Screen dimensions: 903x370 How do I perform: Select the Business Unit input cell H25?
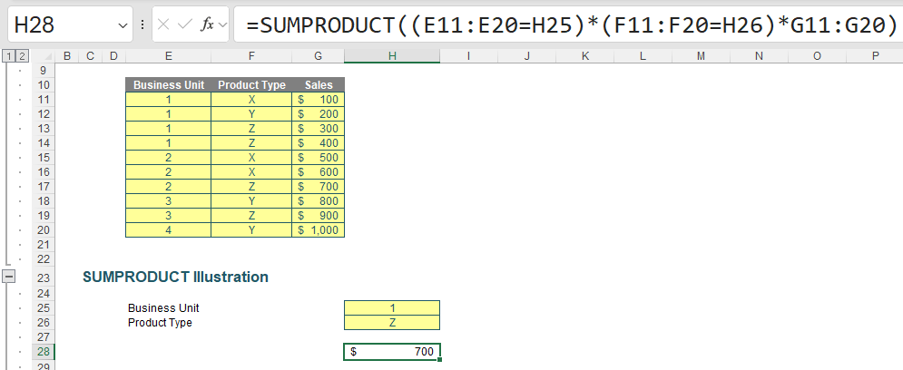[x=392, y=308]
